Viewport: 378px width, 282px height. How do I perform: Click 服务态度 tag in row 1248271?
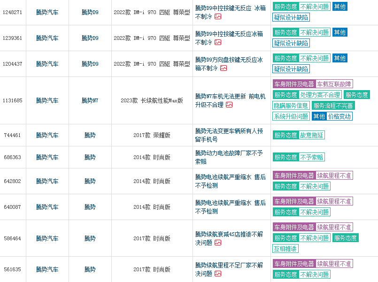pos(286,7)
